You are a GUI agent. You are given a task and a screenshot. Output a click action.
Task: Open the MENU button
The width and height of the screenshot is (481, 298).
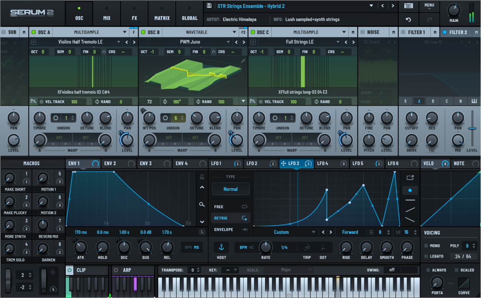(429, 6)
